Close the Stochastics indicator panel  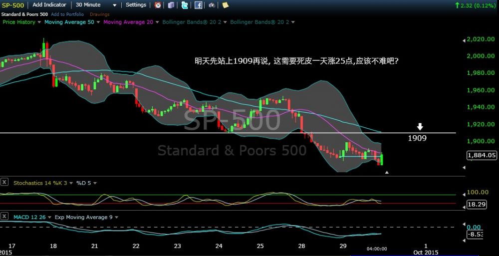pos(4,183)
